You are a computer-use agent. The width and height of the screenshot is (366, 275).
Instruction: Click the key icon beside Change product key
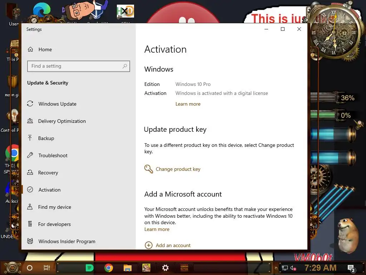tap(148, 169)
